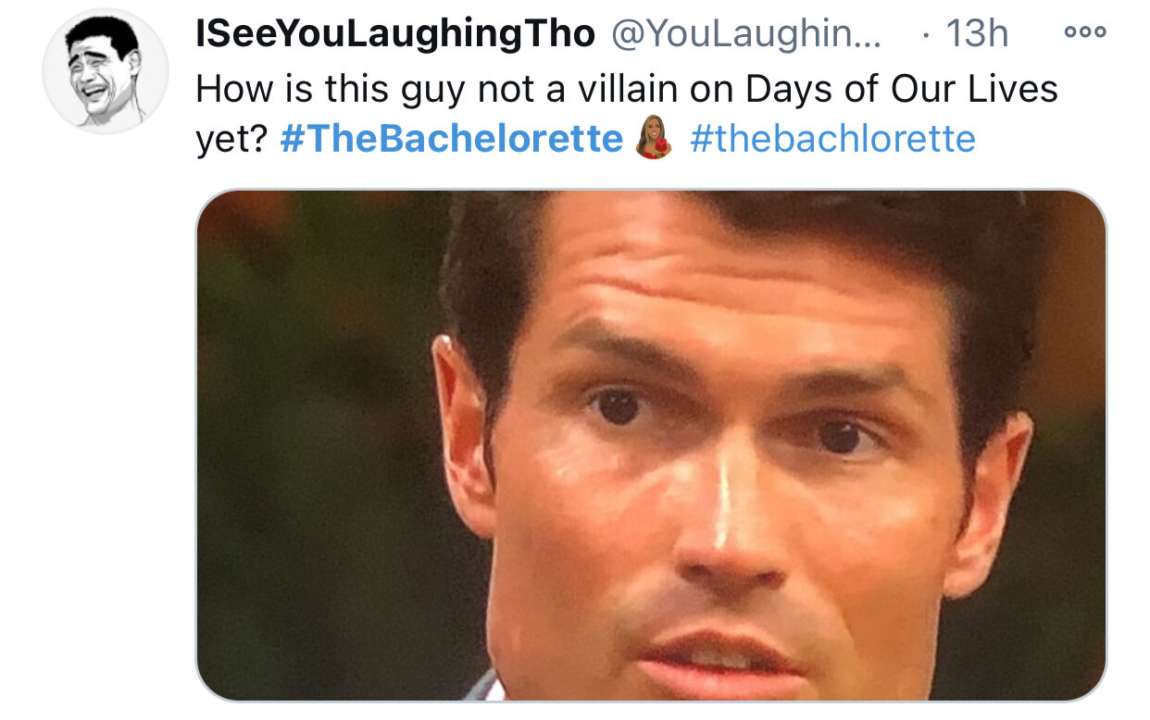The height and width of the screenshot is (720, 1150).
Task: Open the tweet's media in full view
Action: tap(651, 445)
